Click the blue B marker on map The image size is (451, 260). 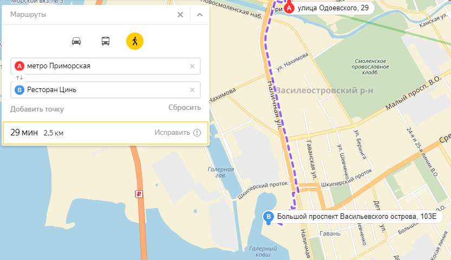(x=269, y=217)
